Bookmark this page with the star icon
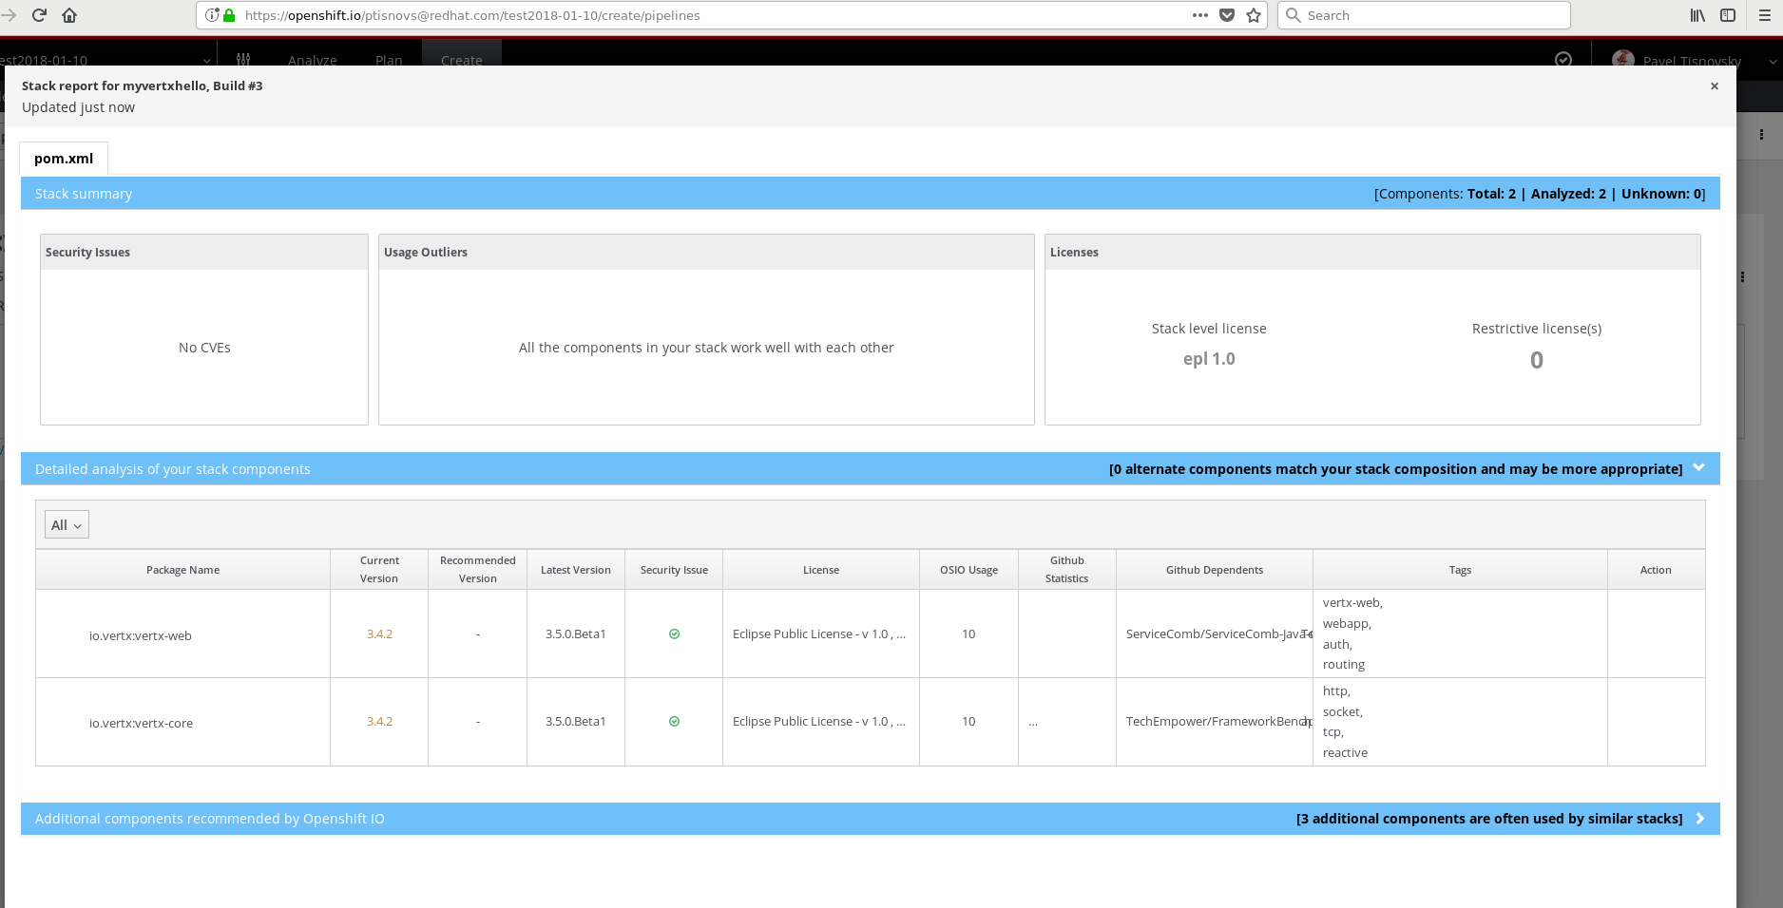Viewport: 1783px width, 908px height. (x=1254, y=15)
